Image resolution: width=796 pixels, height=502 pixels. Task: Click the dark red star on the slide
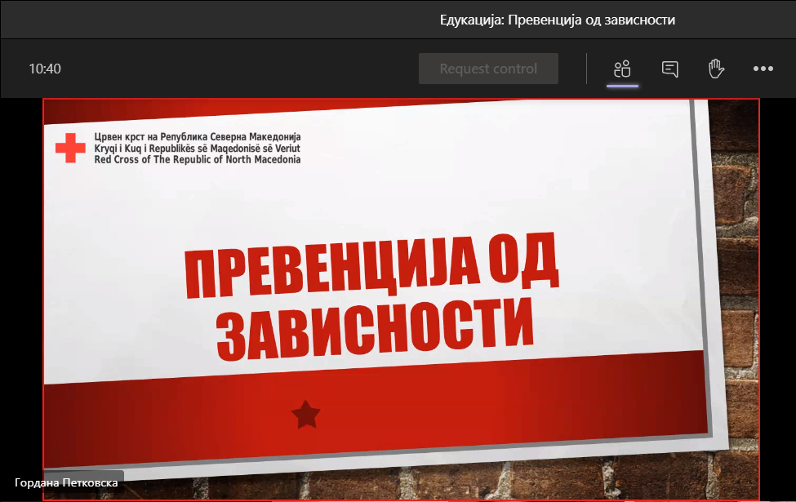coord(306,415)
